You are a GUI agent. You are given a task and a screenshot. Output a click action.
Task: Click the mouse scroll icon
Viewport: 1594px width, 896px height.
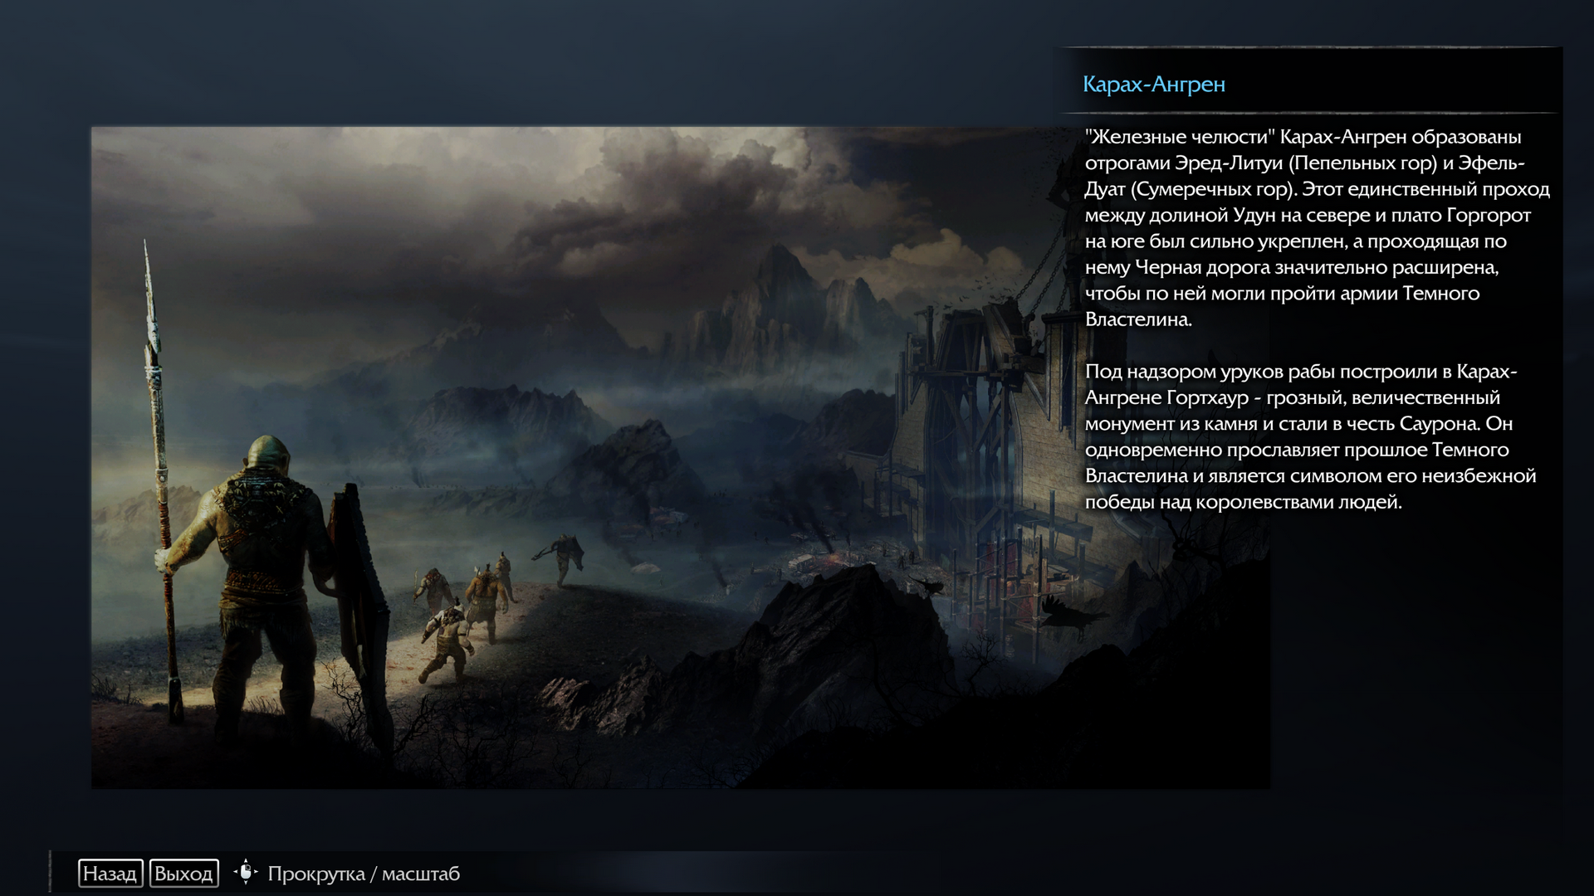[x=245, y=873]
